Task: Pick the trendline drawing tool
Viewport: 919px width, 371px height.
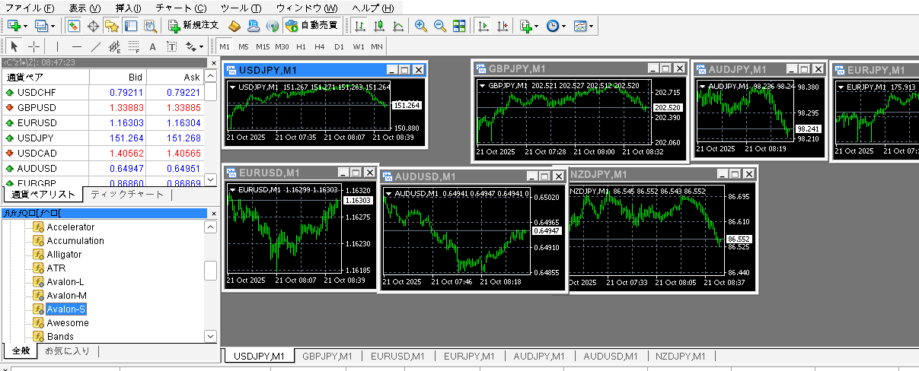Action: (96, 46)
